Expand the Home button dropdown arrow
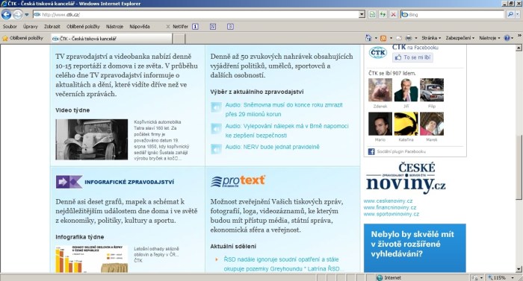The height and width of the screenshot is (281, 523). point(376,38)
